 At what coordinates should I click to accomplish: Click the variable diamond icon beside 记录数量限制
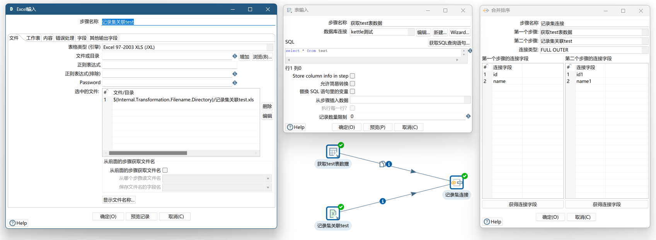point(468,116)
